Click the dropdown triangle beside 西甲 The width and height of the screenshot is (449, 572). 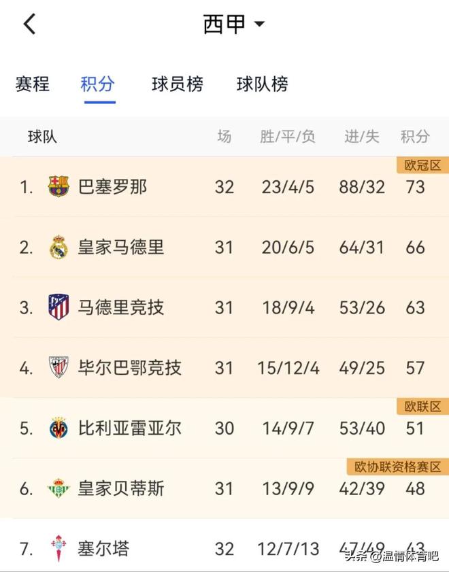click(x=259, y=24)
